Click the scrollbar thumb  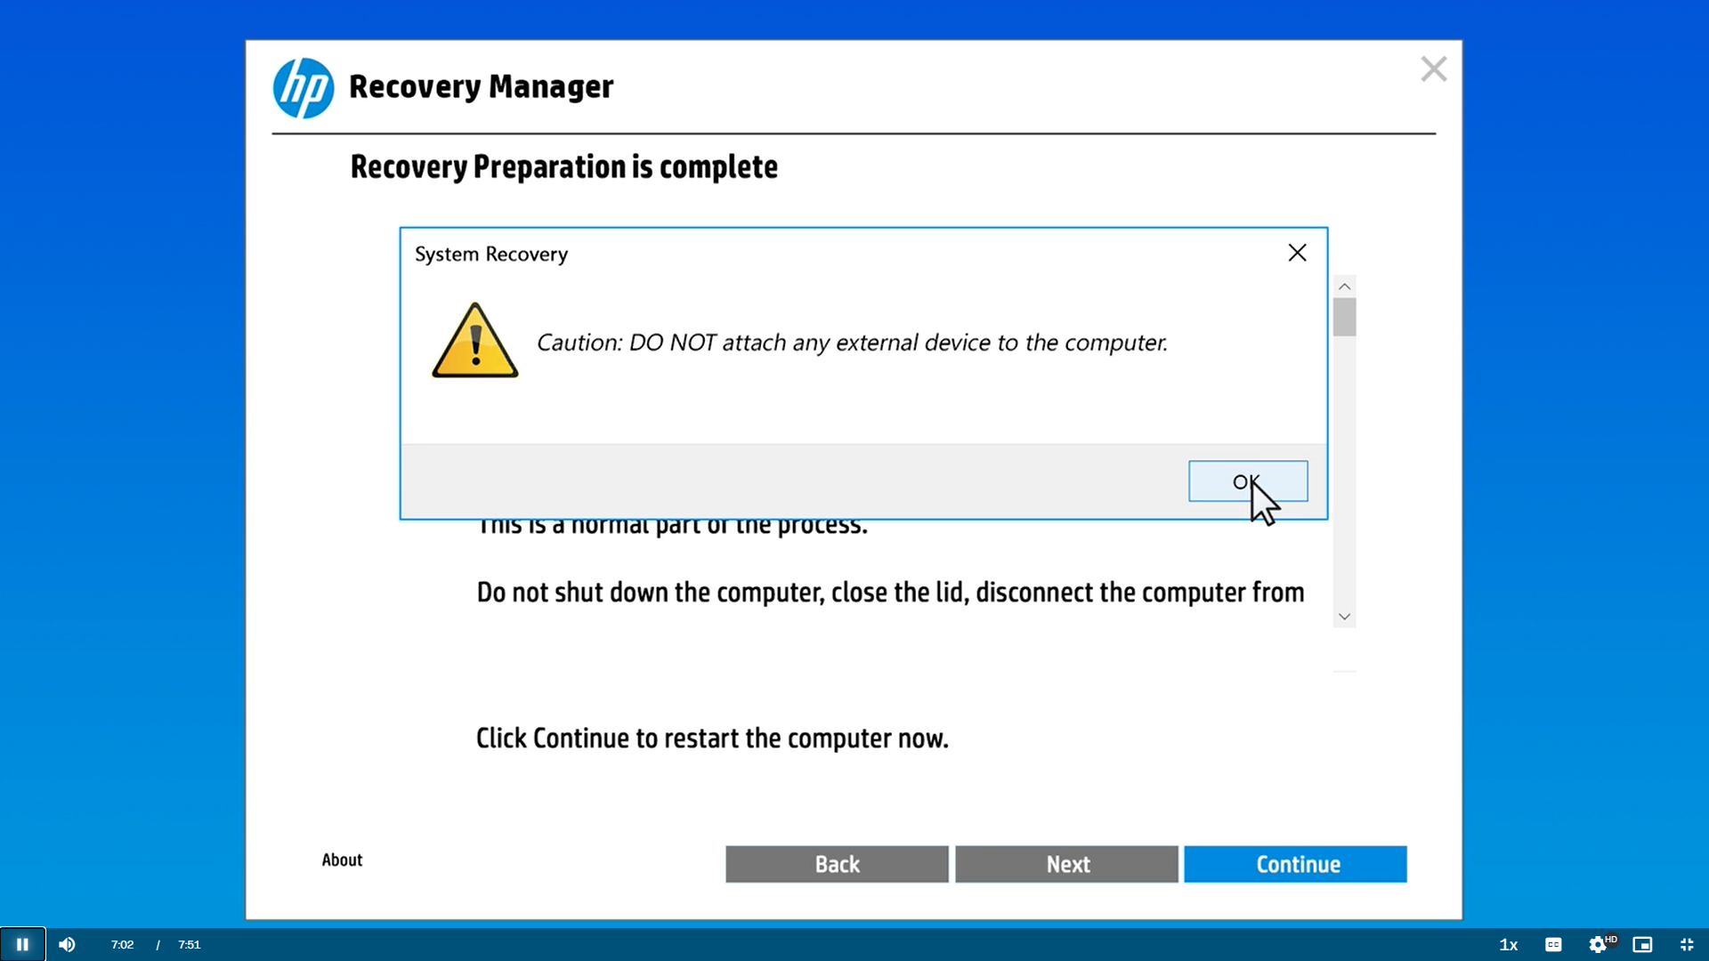click(1344, 317)
